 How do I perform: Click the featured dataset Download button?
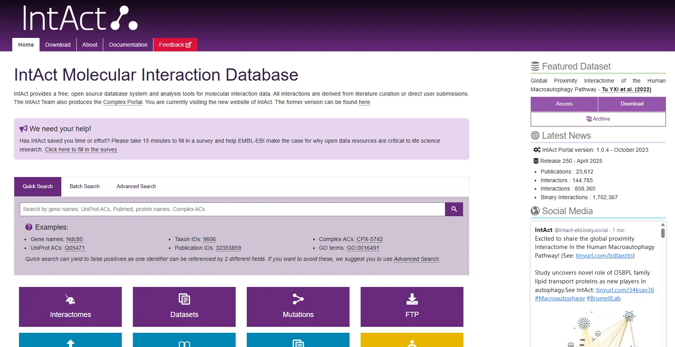tap(632, 104)
